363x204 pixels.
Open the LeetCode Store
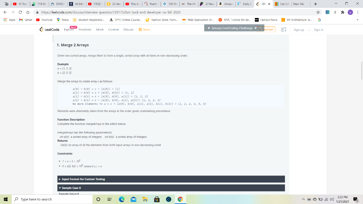[144, 30]
